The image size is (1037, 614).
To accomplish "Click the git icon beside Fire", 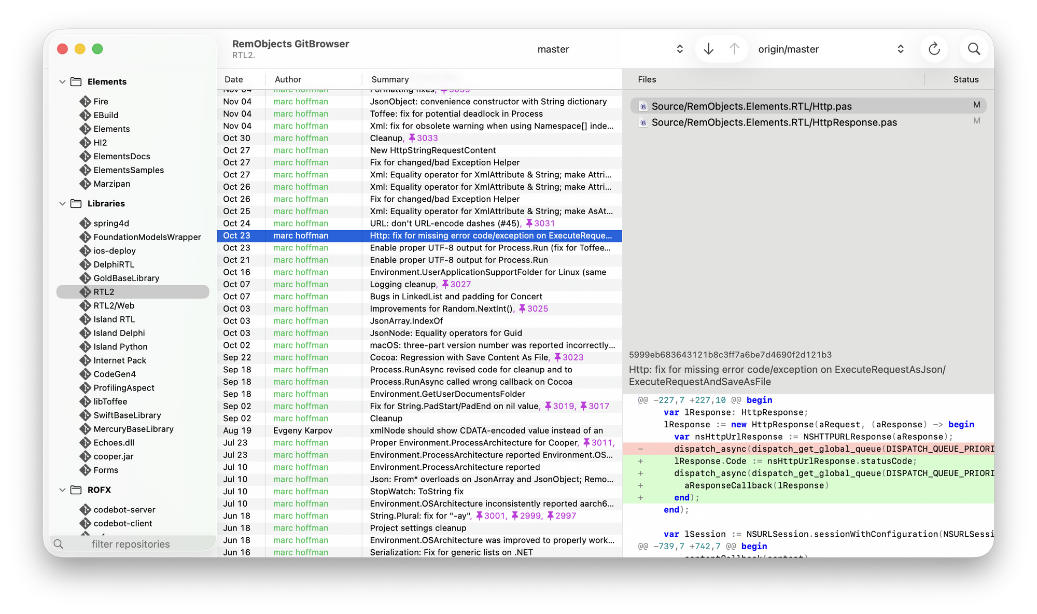I will (85, 102).
